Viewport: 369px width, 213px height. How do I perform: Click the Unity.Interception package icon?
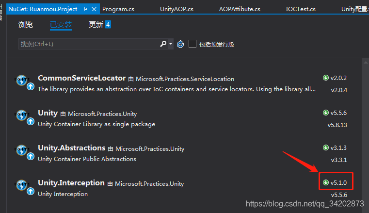click(21, 185)
